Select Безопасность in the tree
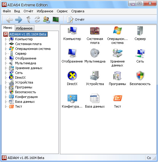Viewport: 158px width, 162px height. coord(26,92)
